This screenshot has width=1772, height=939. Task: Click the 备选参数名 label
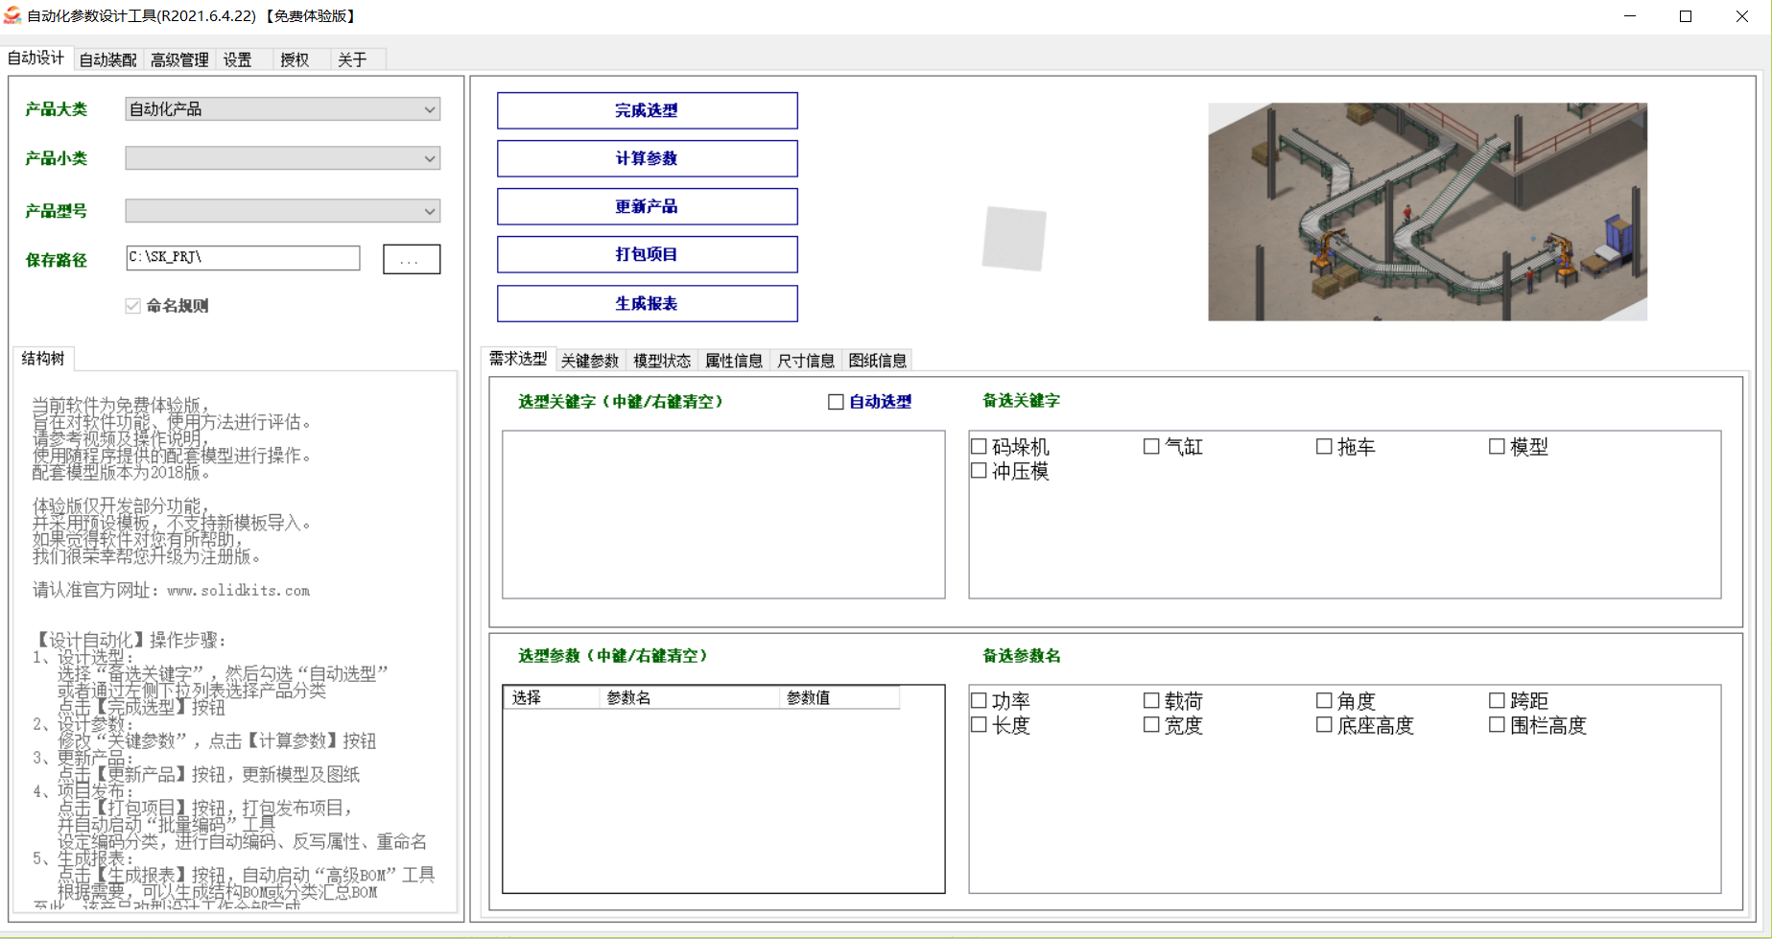(x=1021, y=656)
